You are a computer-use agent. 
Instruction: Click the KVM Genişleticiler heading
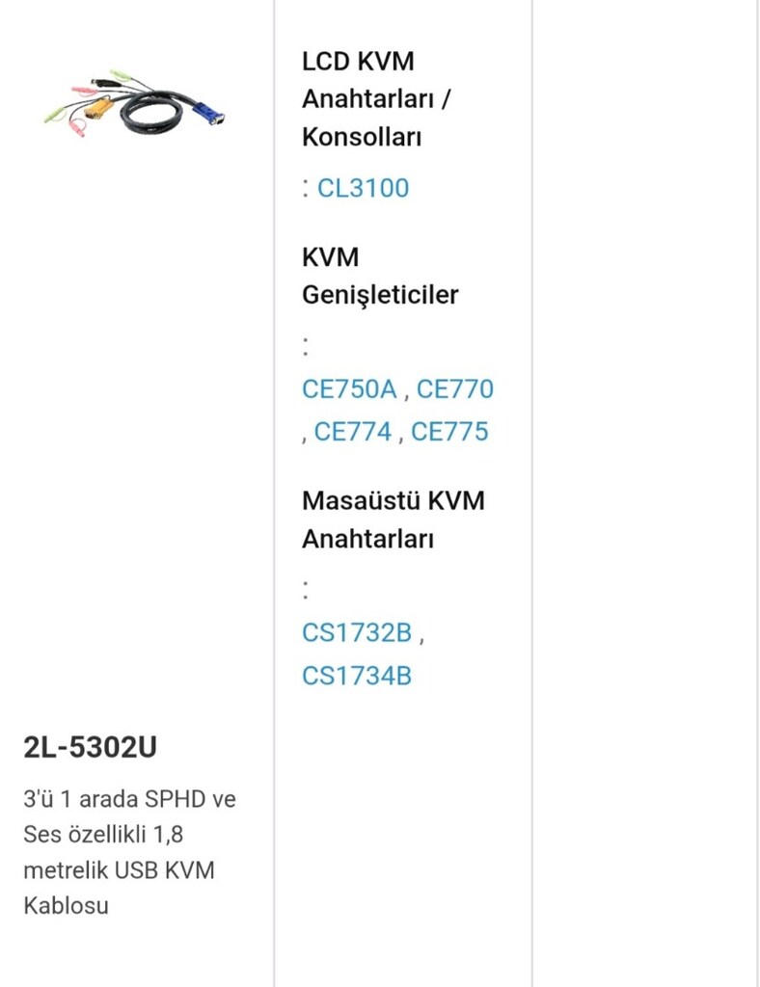[x=380, y=276]
